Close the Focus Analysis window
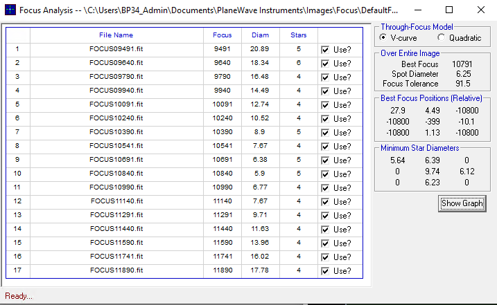Viewport: 497px width, 305px height. coord(480,10)
